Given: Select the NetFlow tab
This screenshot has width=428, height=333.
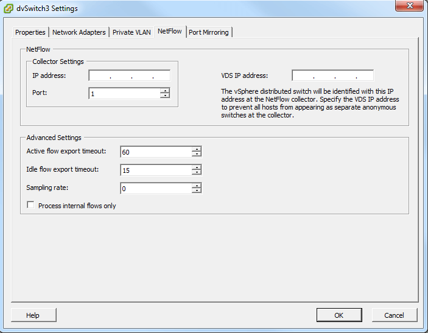Looking at the screenshot, I should click(170, 32).
